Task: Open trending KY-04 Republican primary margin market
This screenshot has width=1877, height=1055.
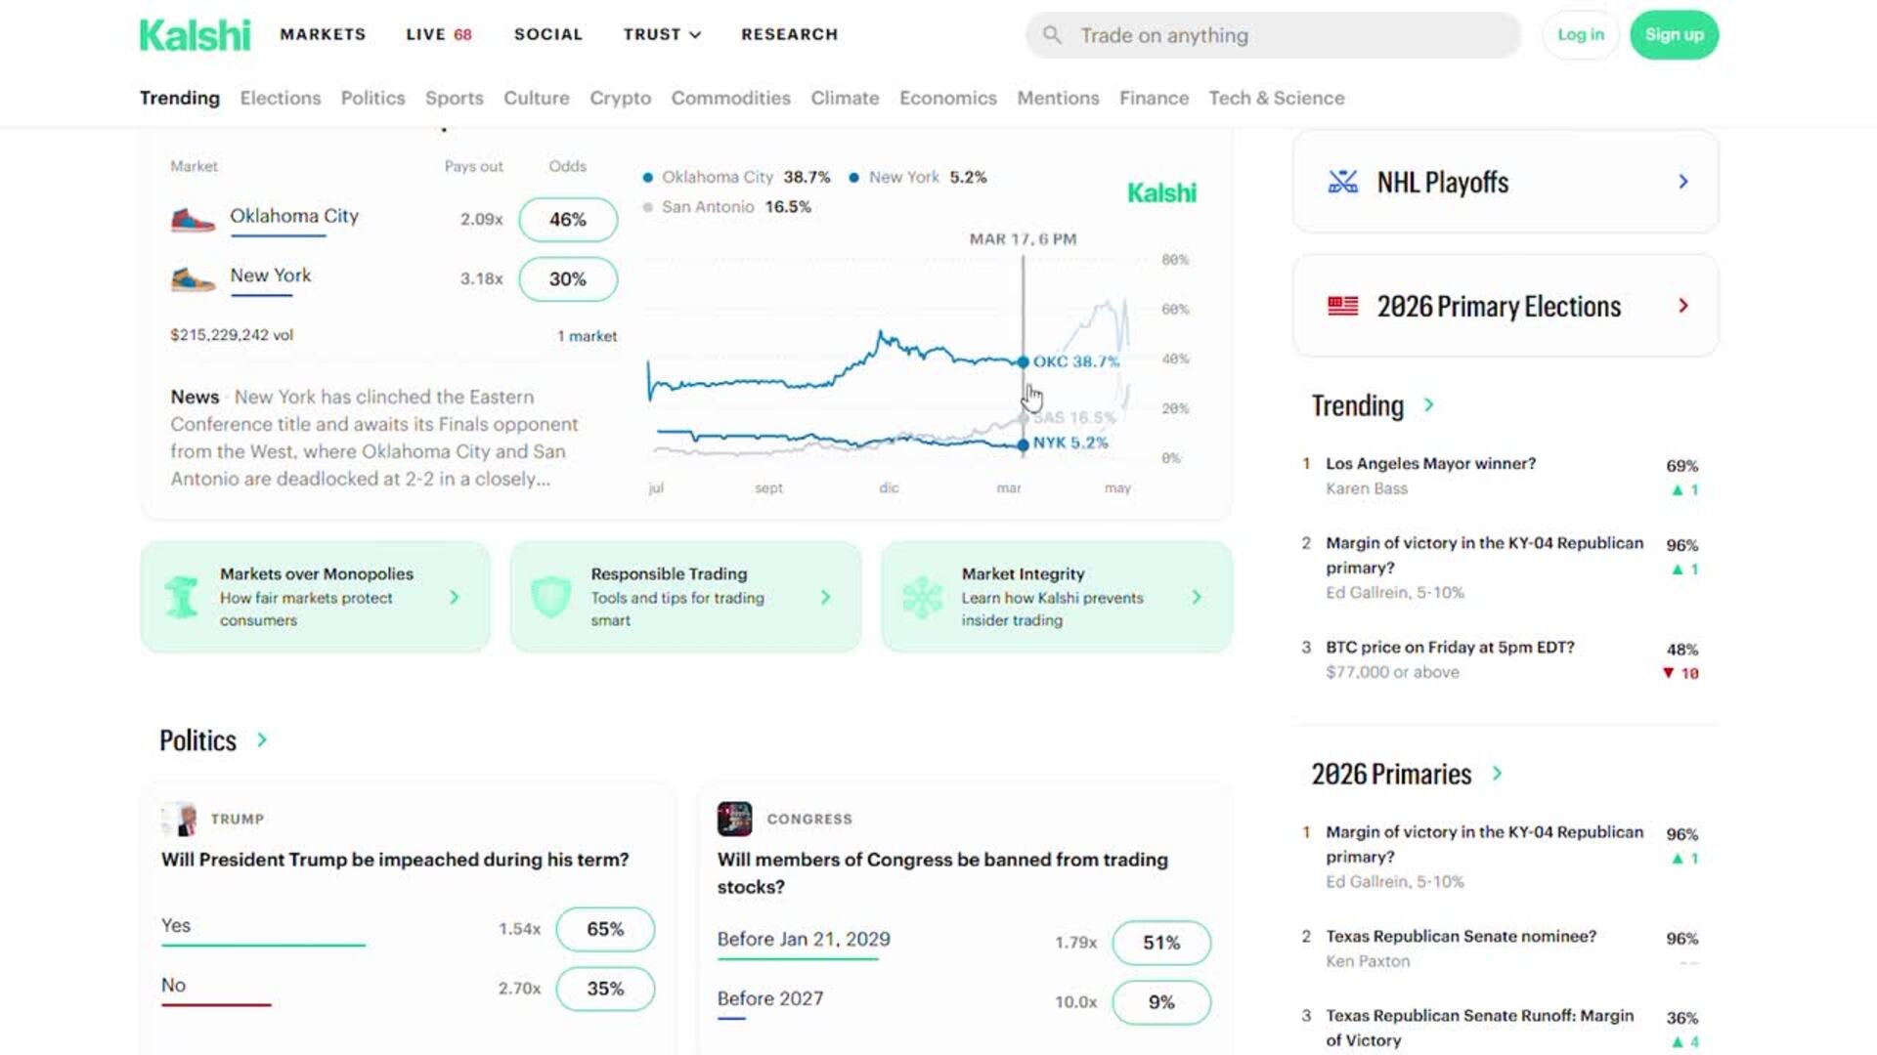Action: 1484,555
